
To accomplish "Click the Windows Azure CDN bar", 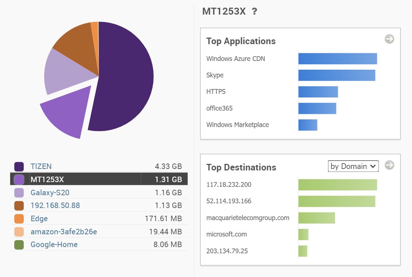I will [337, 59].
